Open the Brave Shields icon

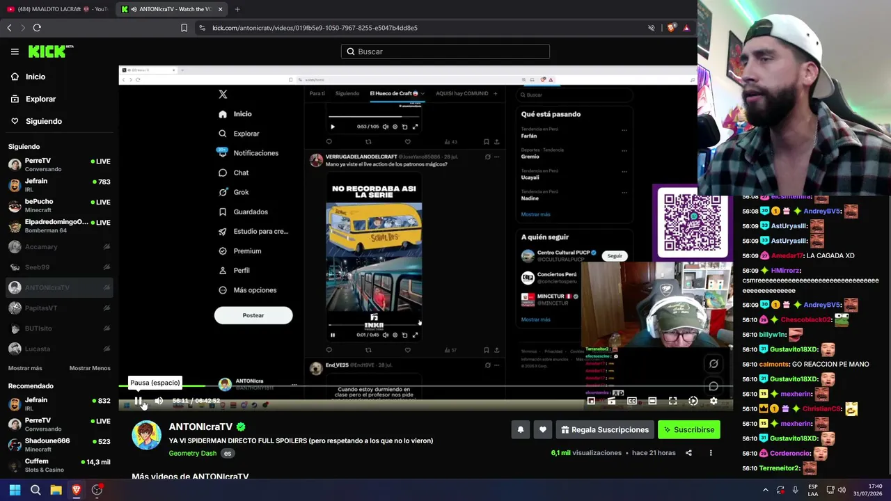(671, 28)
